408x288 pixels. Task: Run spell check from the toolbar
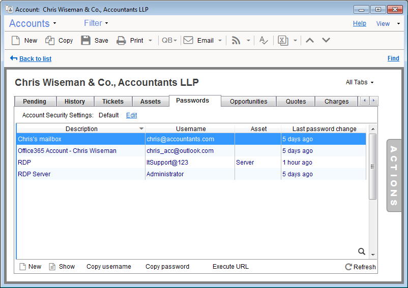click(263, 41)
